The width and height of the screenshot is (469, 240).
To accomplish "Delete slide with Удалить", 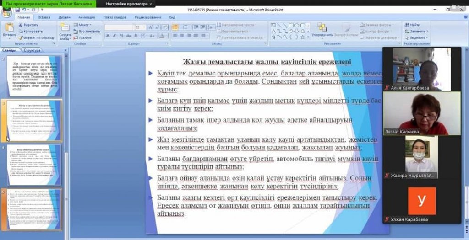I will point(82,38).
